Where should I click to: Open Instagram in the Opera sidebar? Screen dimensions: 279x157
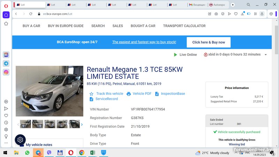(x=6, y=72)
